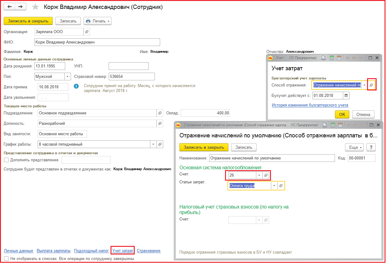Click the back navigation arrow
This screenshot has width=387, height=264.
[x=9, y=7]
